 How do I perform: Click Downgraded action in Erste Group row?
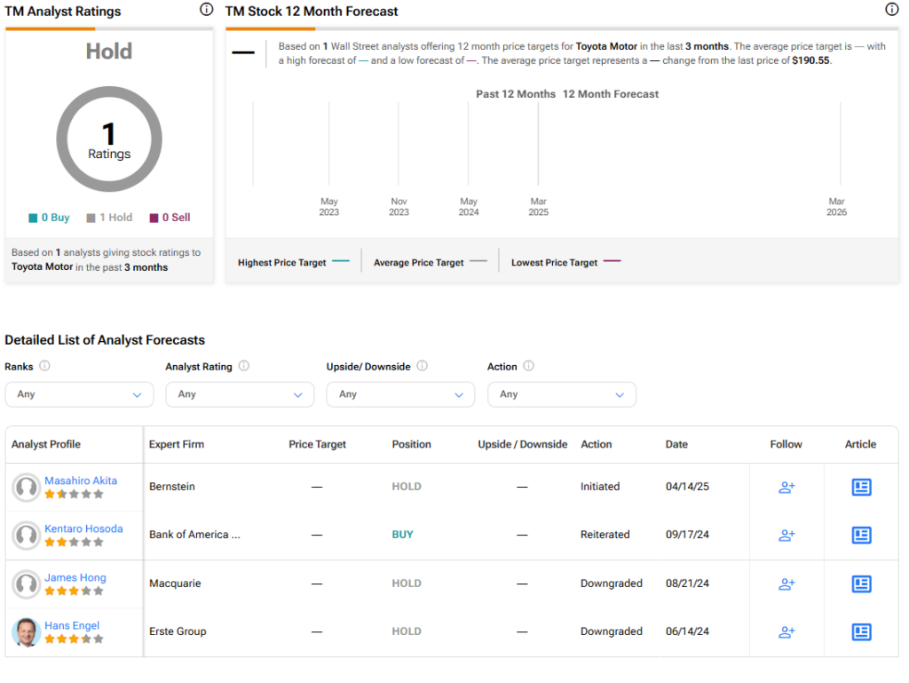tap(612, 631)
